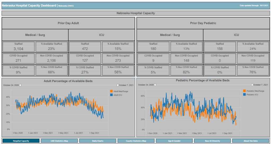Select the blue Pediatric ICU legend swatch
This screenshot has height=144, width=271.
[x=244, y=94]
